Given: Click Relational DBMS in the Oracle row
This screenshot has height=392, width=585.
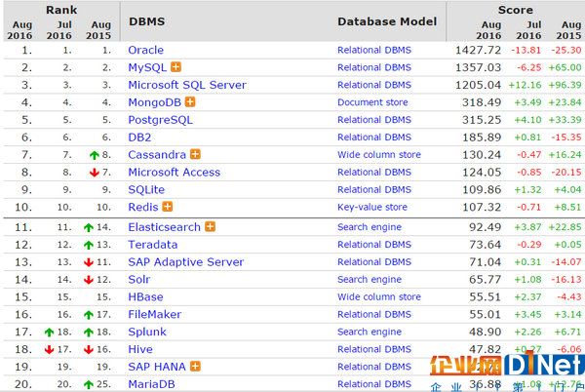Looking at the screenshot, I should 374,50.
